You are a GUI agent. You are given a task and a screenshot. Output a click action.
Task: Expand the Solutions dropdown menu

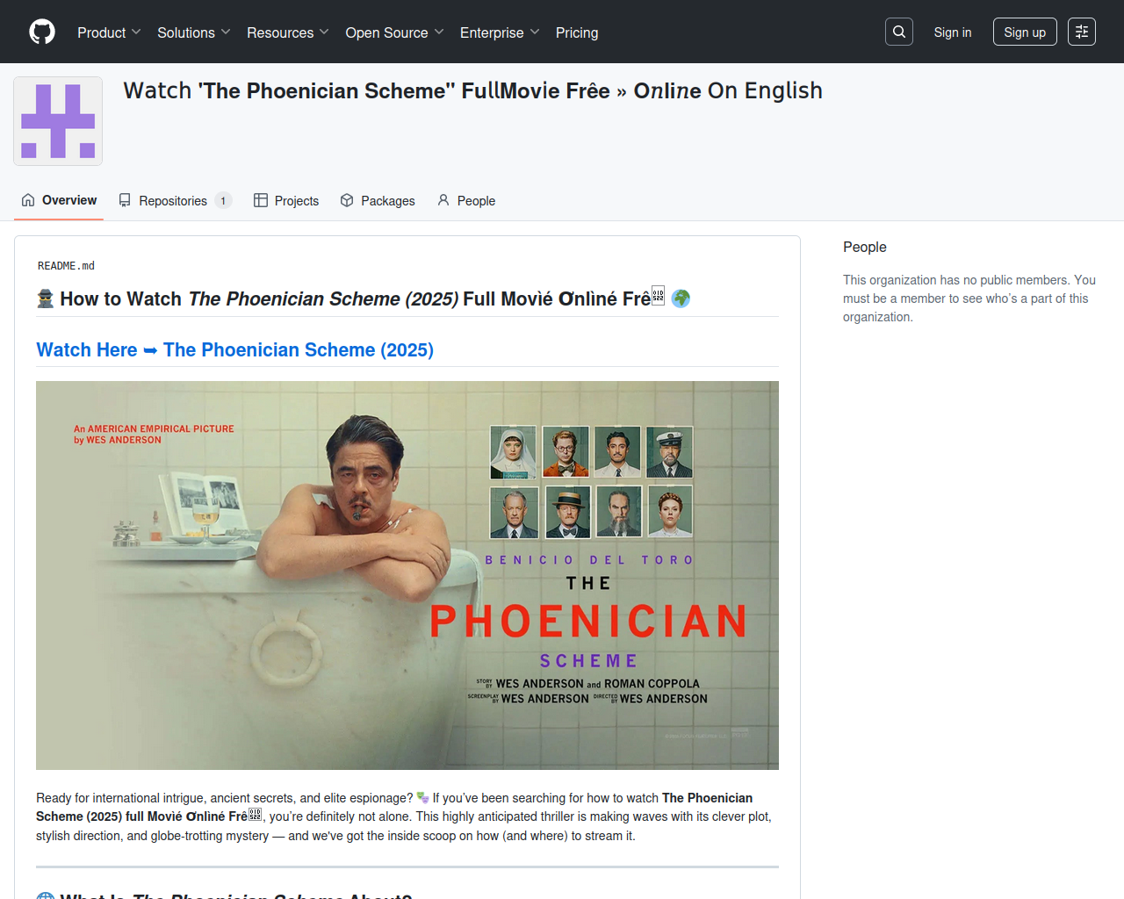194,32
